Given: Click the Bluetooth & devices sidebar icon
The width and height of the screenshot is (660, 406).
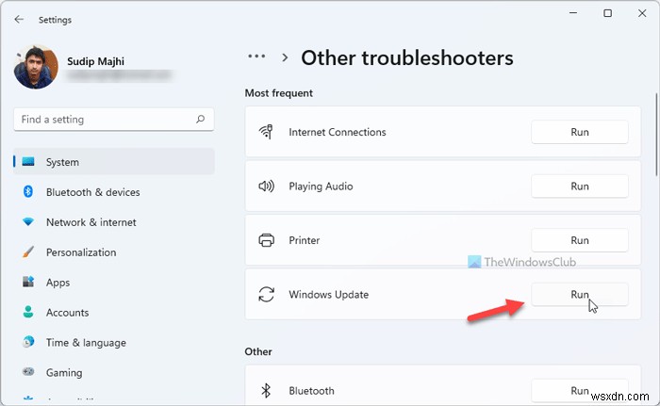Looking at the screenshot, I should click(x=28, y=192).
